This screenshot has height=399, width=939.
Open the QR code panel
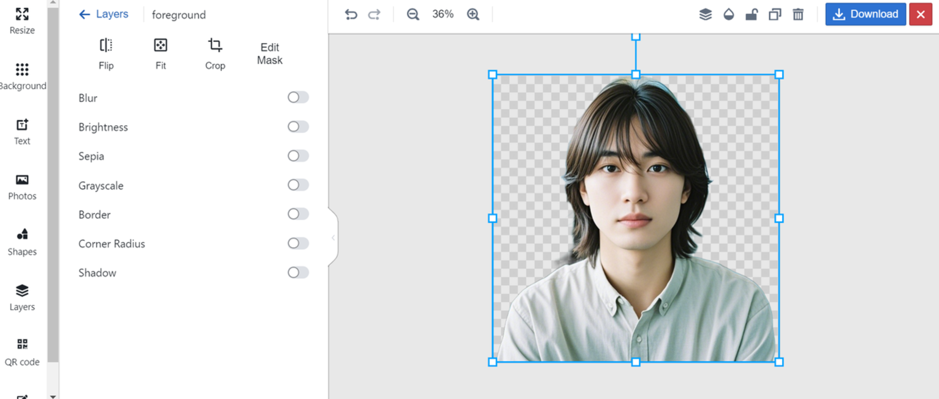point(22,350)
